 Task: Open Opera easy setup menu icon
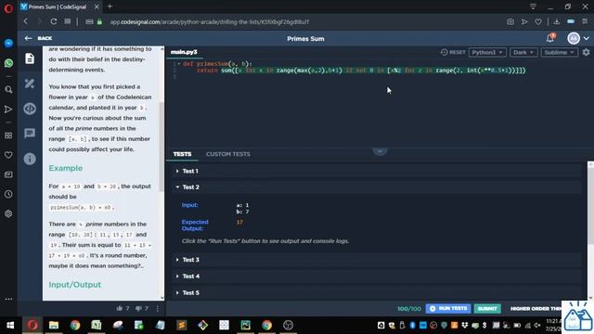[585, 21]
